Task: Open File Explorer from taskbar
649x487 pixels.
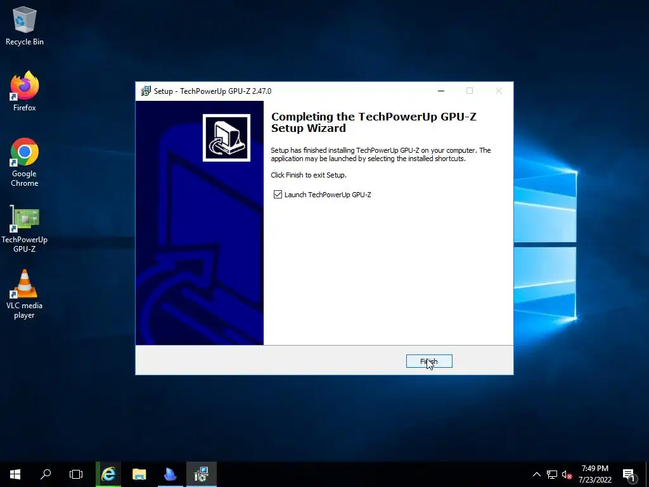Action: click(139, 474)
